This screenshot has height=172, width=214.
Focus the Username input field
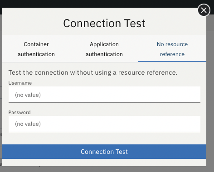click(104, 95)
